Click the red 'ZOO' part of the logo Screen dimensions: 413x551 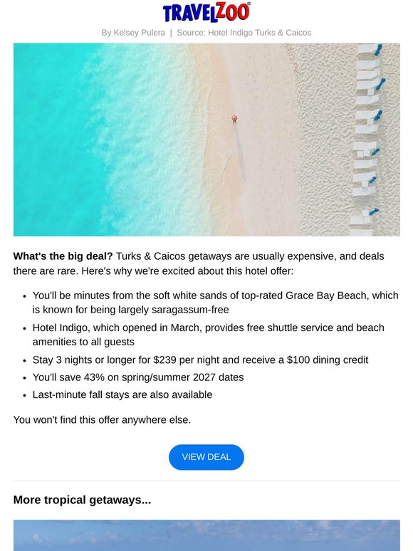pos(232,11)
